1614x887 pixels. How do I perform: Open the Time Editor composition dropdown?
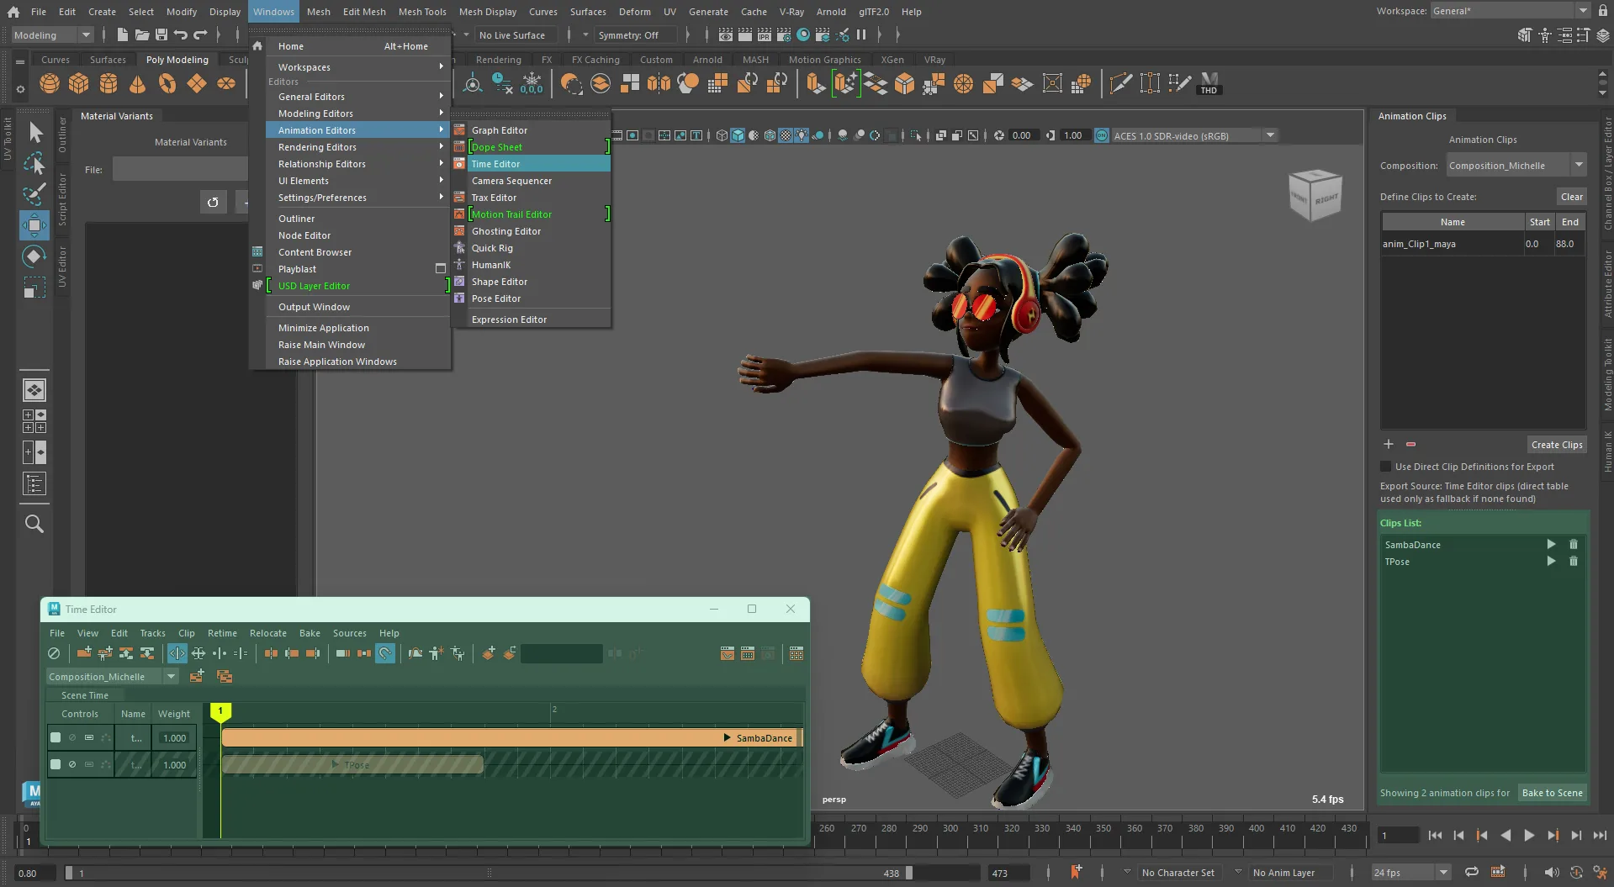coord(112,676)
